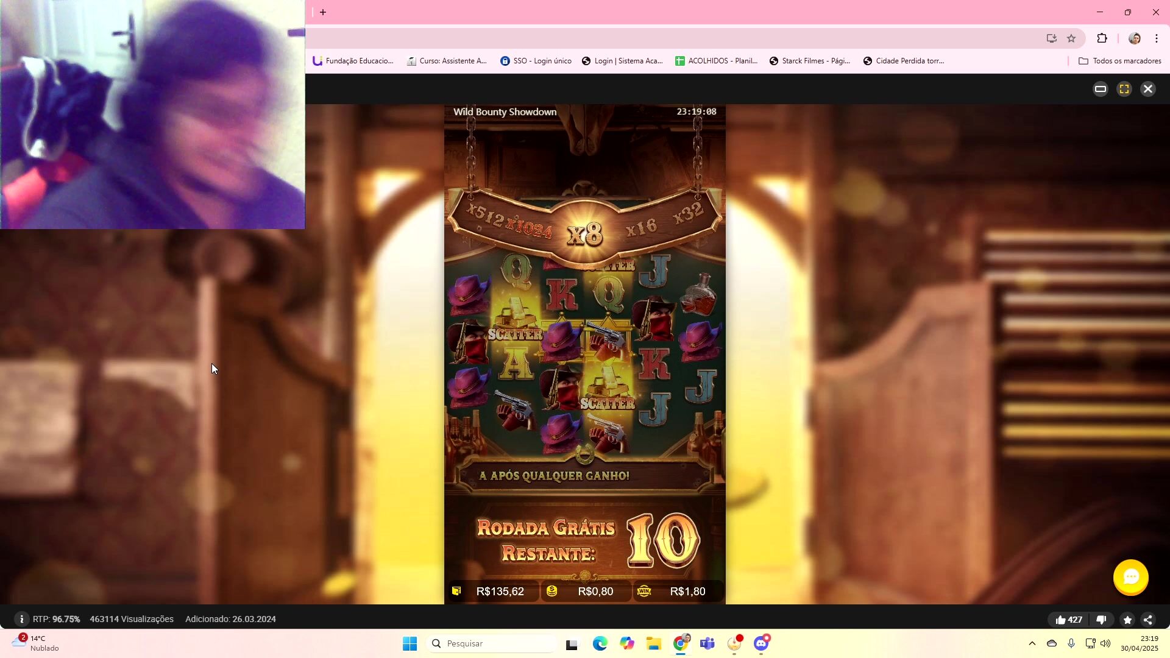1170x658 pixels.
Task: Click the game clock 23:19:08
Action: point(697,111)
